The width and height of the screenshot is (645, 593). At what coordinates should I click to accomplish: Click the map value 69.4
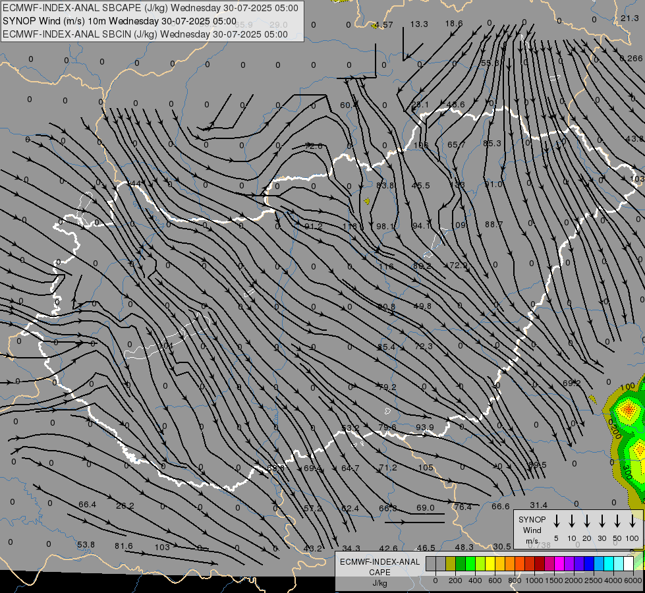click(x=313, y=468)
